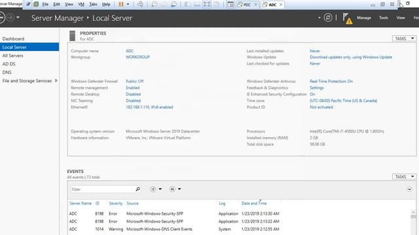The height and width of the screenshot is (235, 419).
Task: Open the Tools menu
Action: (384, 18)
